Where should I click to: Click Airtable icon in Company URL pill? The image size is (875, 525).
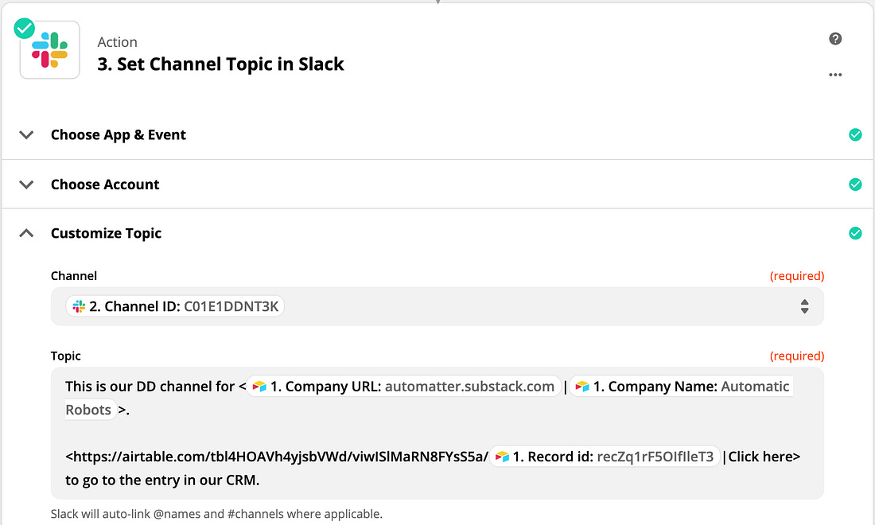(259, 387)
